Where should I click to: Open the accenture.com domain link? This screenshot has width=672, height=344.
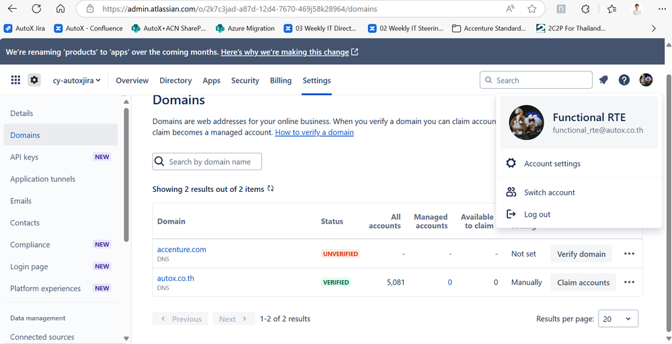(x=182, y=249)
